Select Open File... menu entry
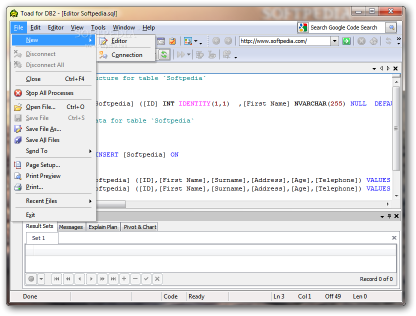This screenshot has height=316, width=416. click(53, 107)
